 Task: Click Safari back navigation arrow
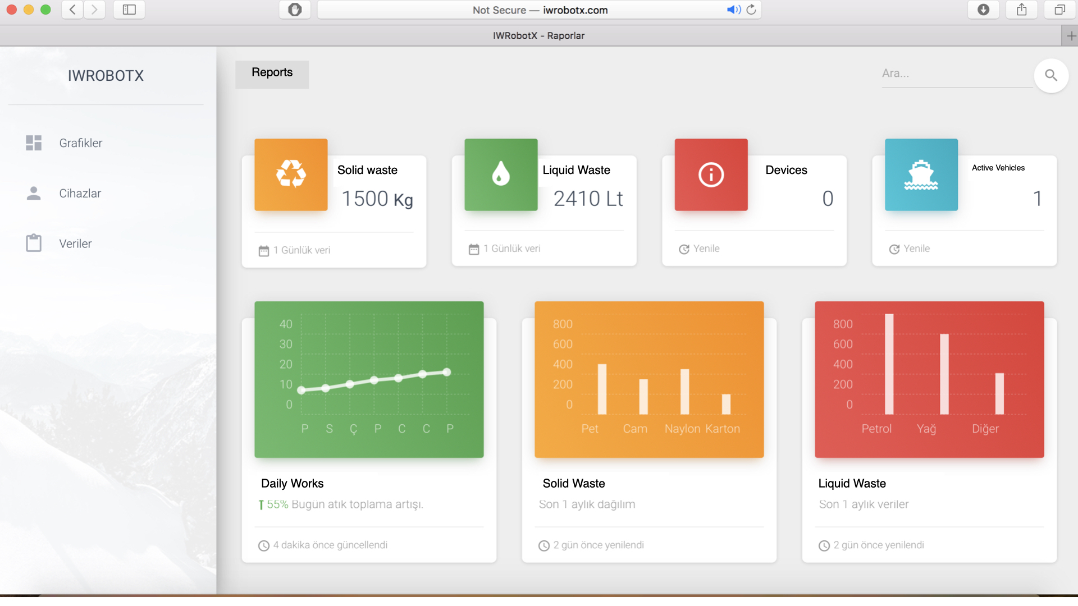(x=73, y=10)
